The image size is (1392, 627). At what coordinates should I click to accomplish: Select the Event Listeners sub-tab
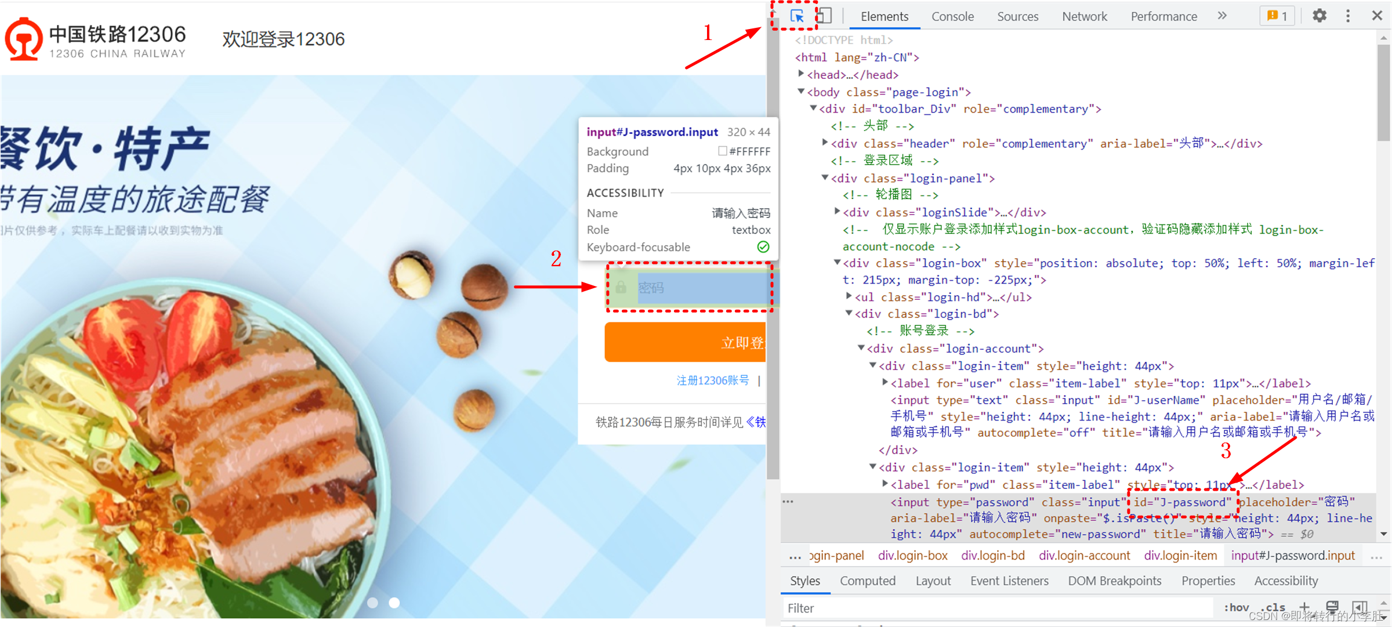click(1009, 581)
